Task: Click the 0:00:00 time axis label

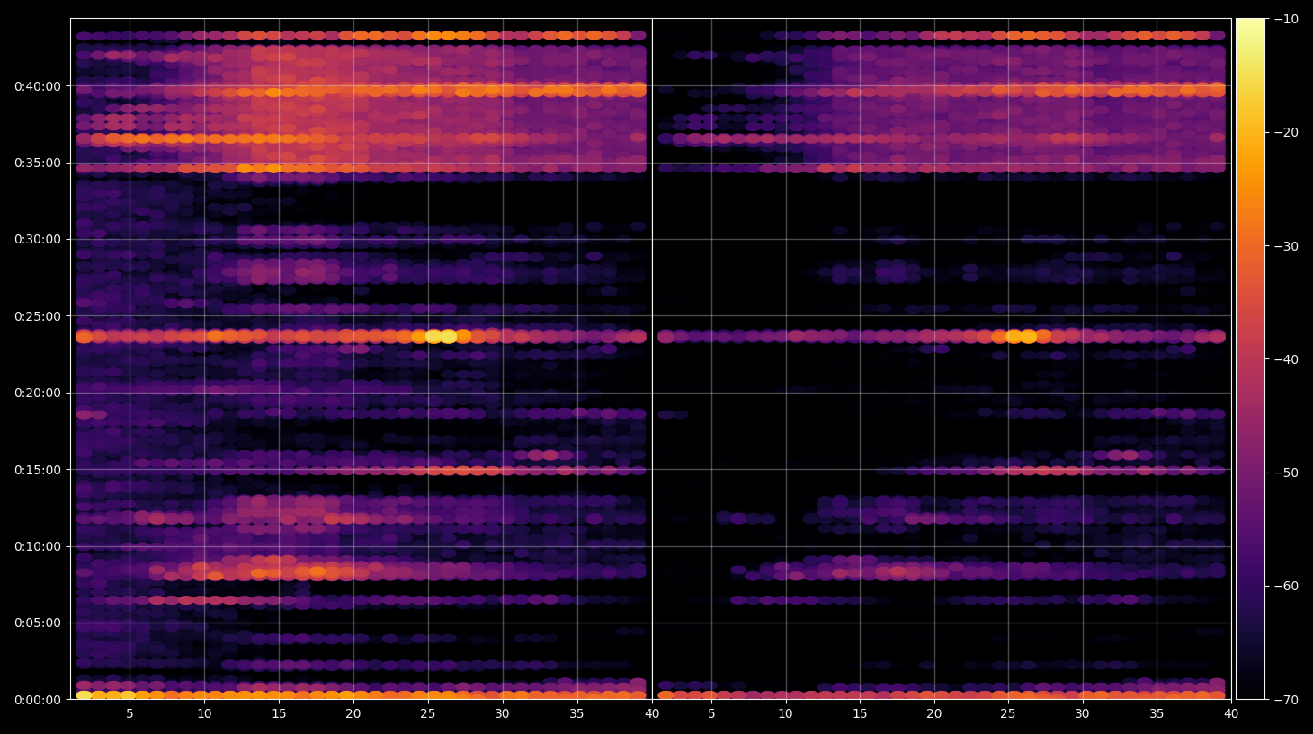Action: pos(38,700)
